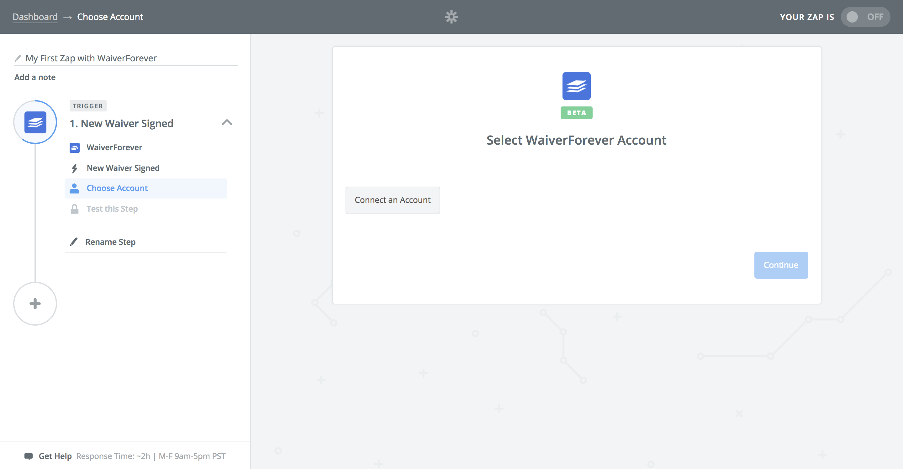
Task: Click the Zapier asterisk logo in header
Action: [451, 17]
